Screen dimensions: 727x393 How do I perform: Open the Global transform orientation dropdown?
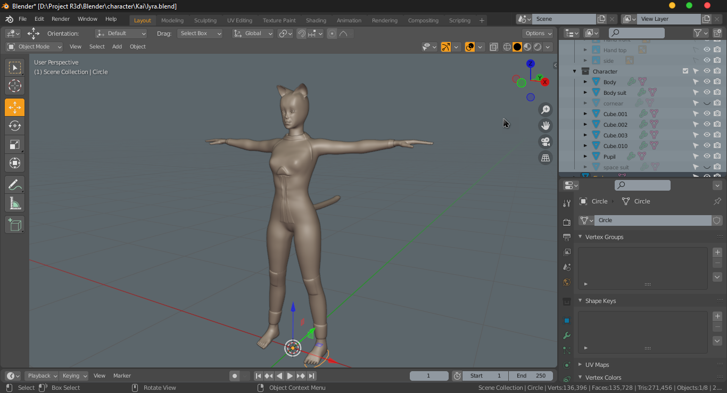[x=253, y=33]
